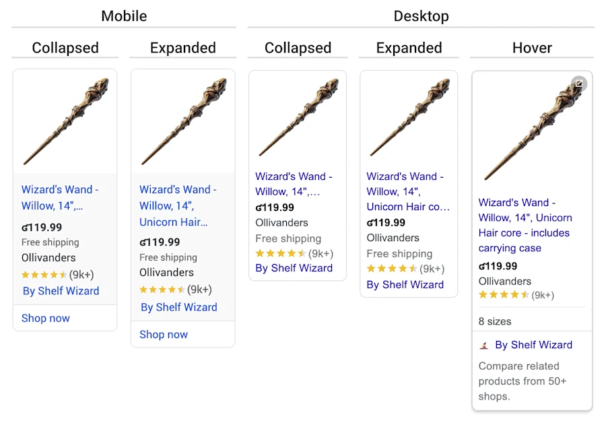Open Shop now link in Mobile Collapsed card
This screenshot has height=423, width=606.
pyautogui.click(x=45, y=318)
